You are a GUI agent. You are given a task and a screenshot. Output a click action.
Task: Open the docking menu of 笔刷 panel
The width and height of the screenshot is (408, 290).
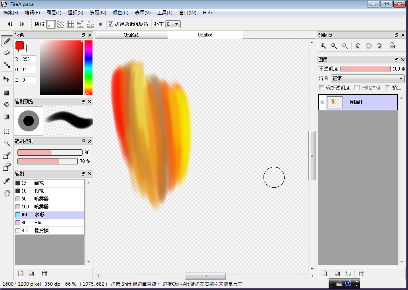pos(83,174)
